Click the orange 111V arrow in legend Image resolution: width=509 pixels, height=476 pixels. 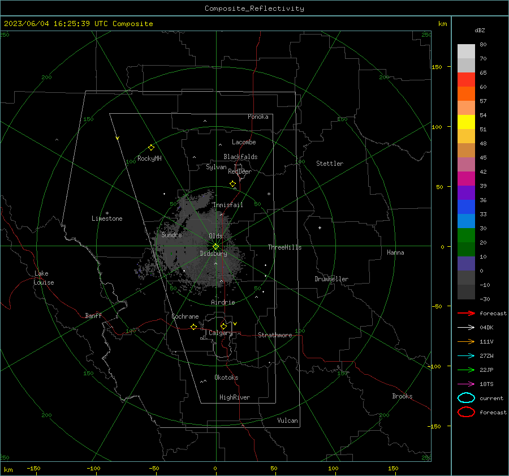pyautogui.click(x=466, y=341)
